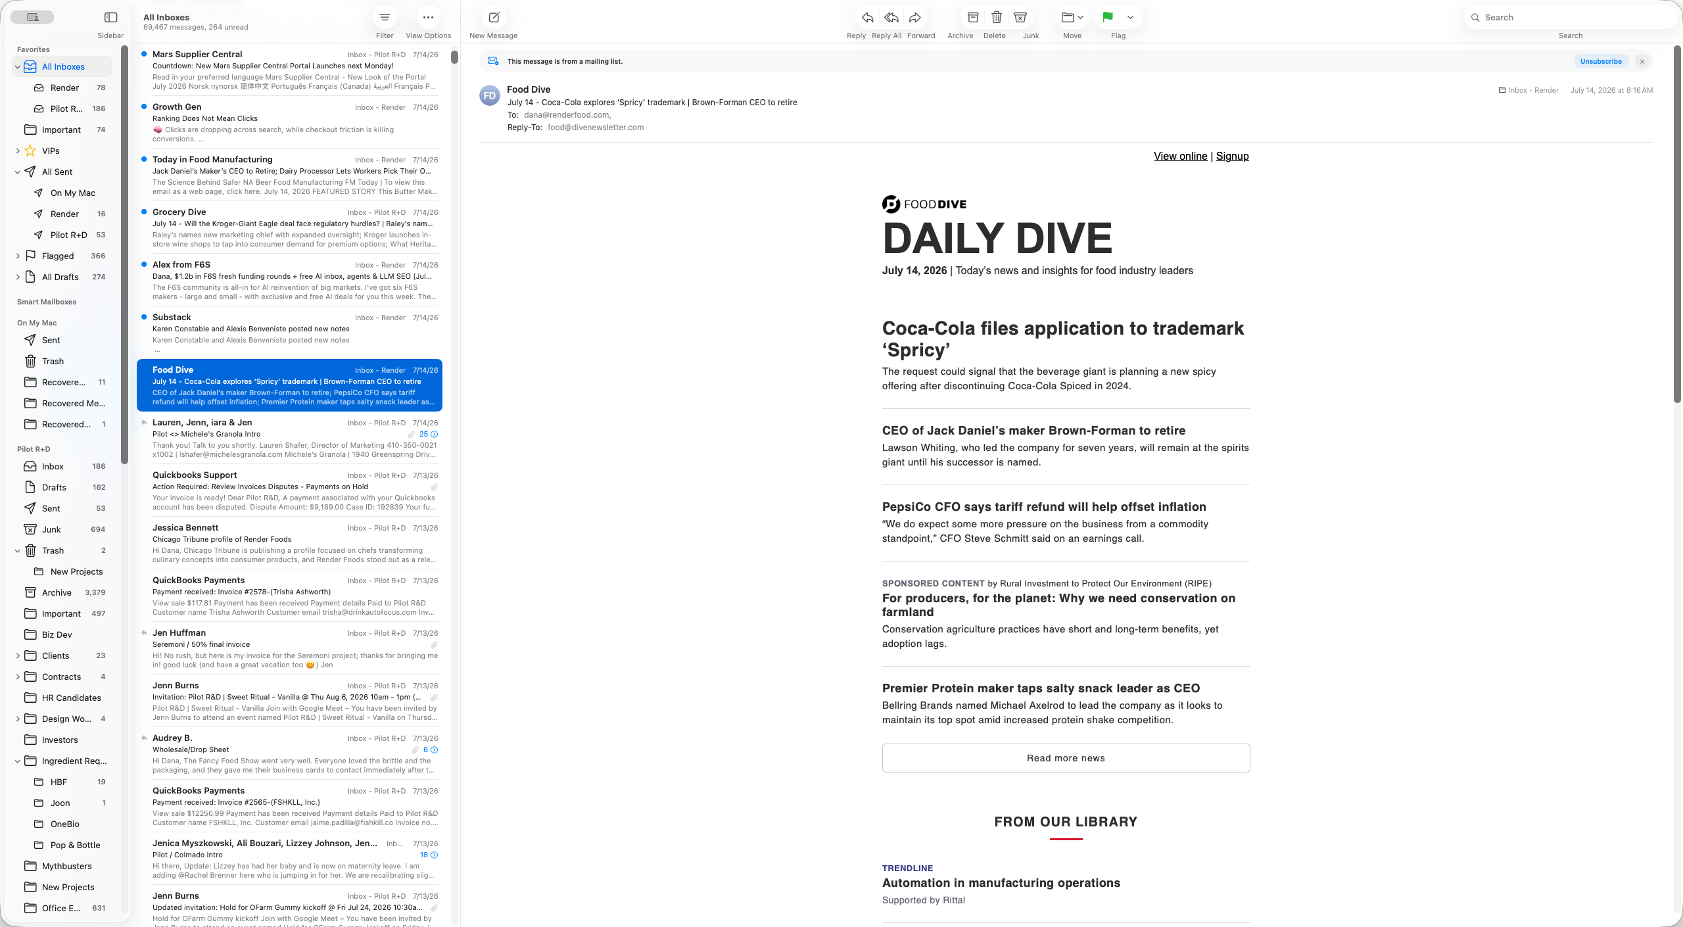The height and width of the screenshot is (927, 1683).
Task: Expand the VIPs mailbox
Action: (x=18, y=151)
